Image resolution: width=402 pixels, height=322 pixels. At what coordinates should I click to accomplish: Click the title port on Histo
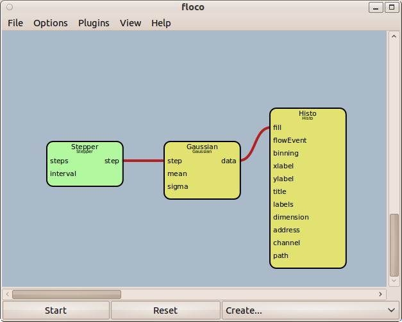(x=280, y=191)
